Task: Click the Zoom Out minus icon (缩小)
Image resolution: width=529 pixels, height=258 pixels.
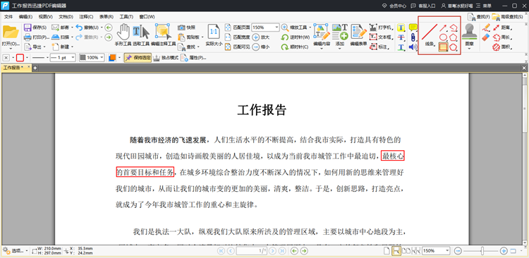Action: [x=256, y=47]
